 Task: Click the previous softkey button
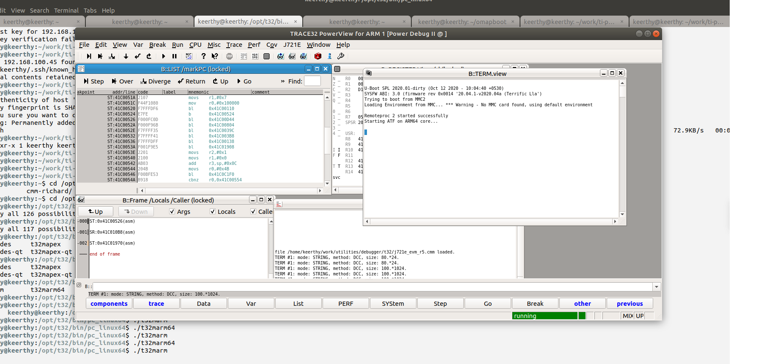click(630, 304)
